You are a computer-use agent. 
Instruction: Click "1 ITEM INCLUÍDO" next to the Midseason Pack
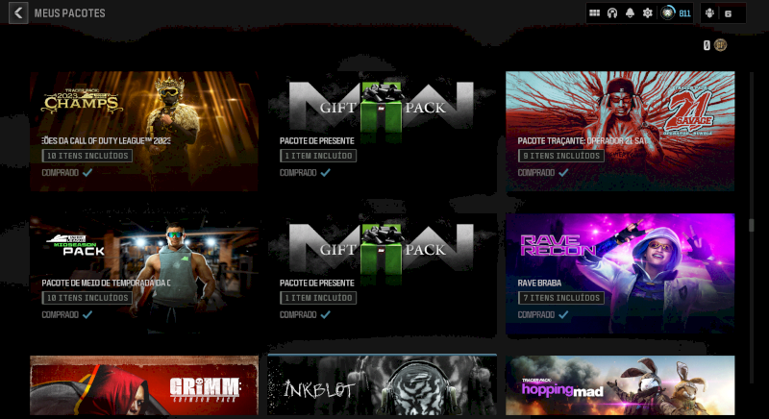click(x=318, y=298)
